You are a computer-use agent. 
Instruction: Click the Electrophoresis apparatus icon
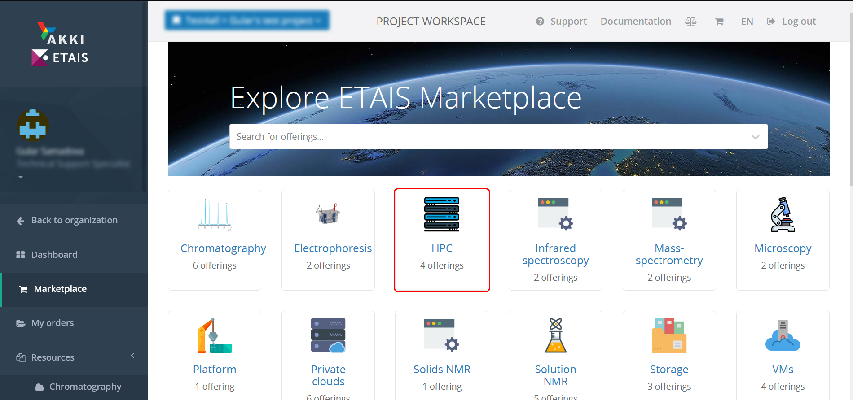pyautogui.click(x=328, y=214)
